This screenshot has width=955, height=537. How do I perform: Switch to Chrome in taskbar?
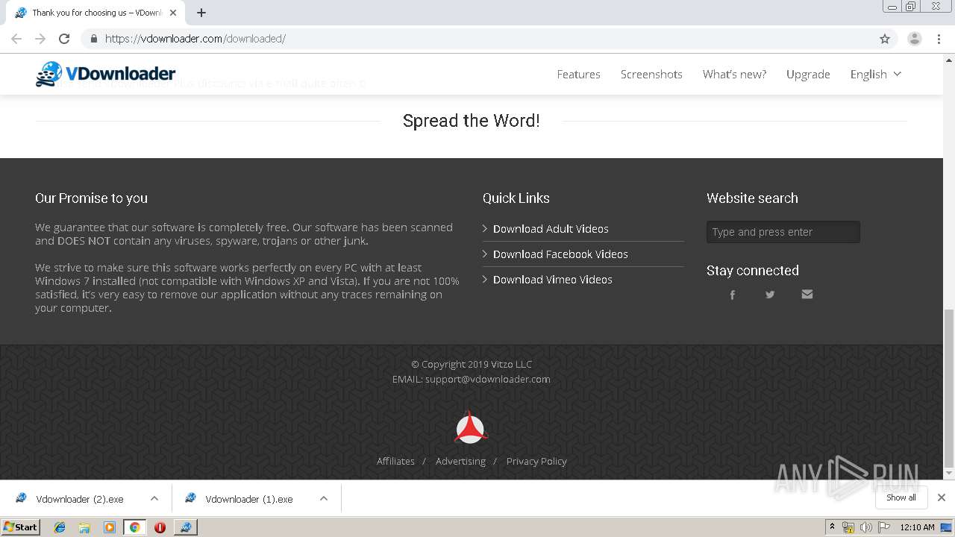point(134,527)
